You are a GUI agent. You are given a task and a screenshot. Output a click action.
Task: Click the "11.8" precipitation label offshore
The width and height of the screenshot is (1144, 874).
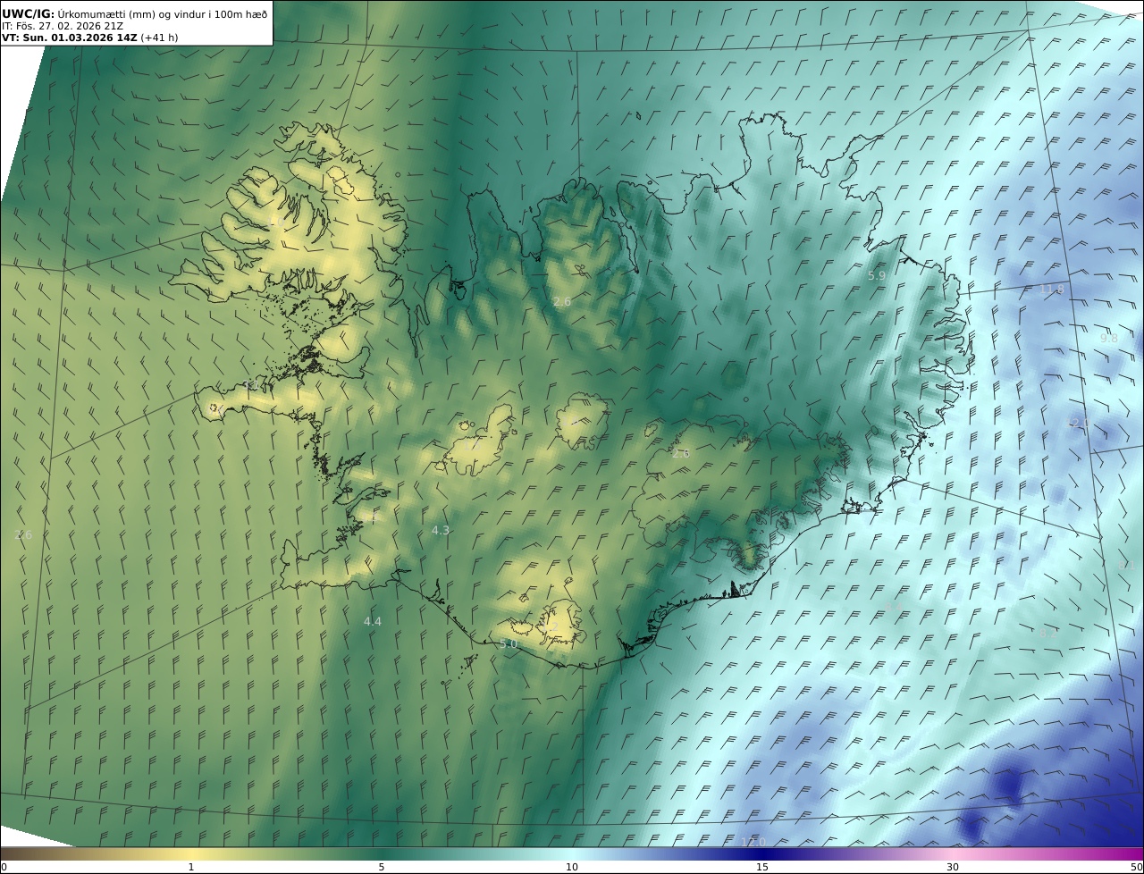[x=1051, y=289]
